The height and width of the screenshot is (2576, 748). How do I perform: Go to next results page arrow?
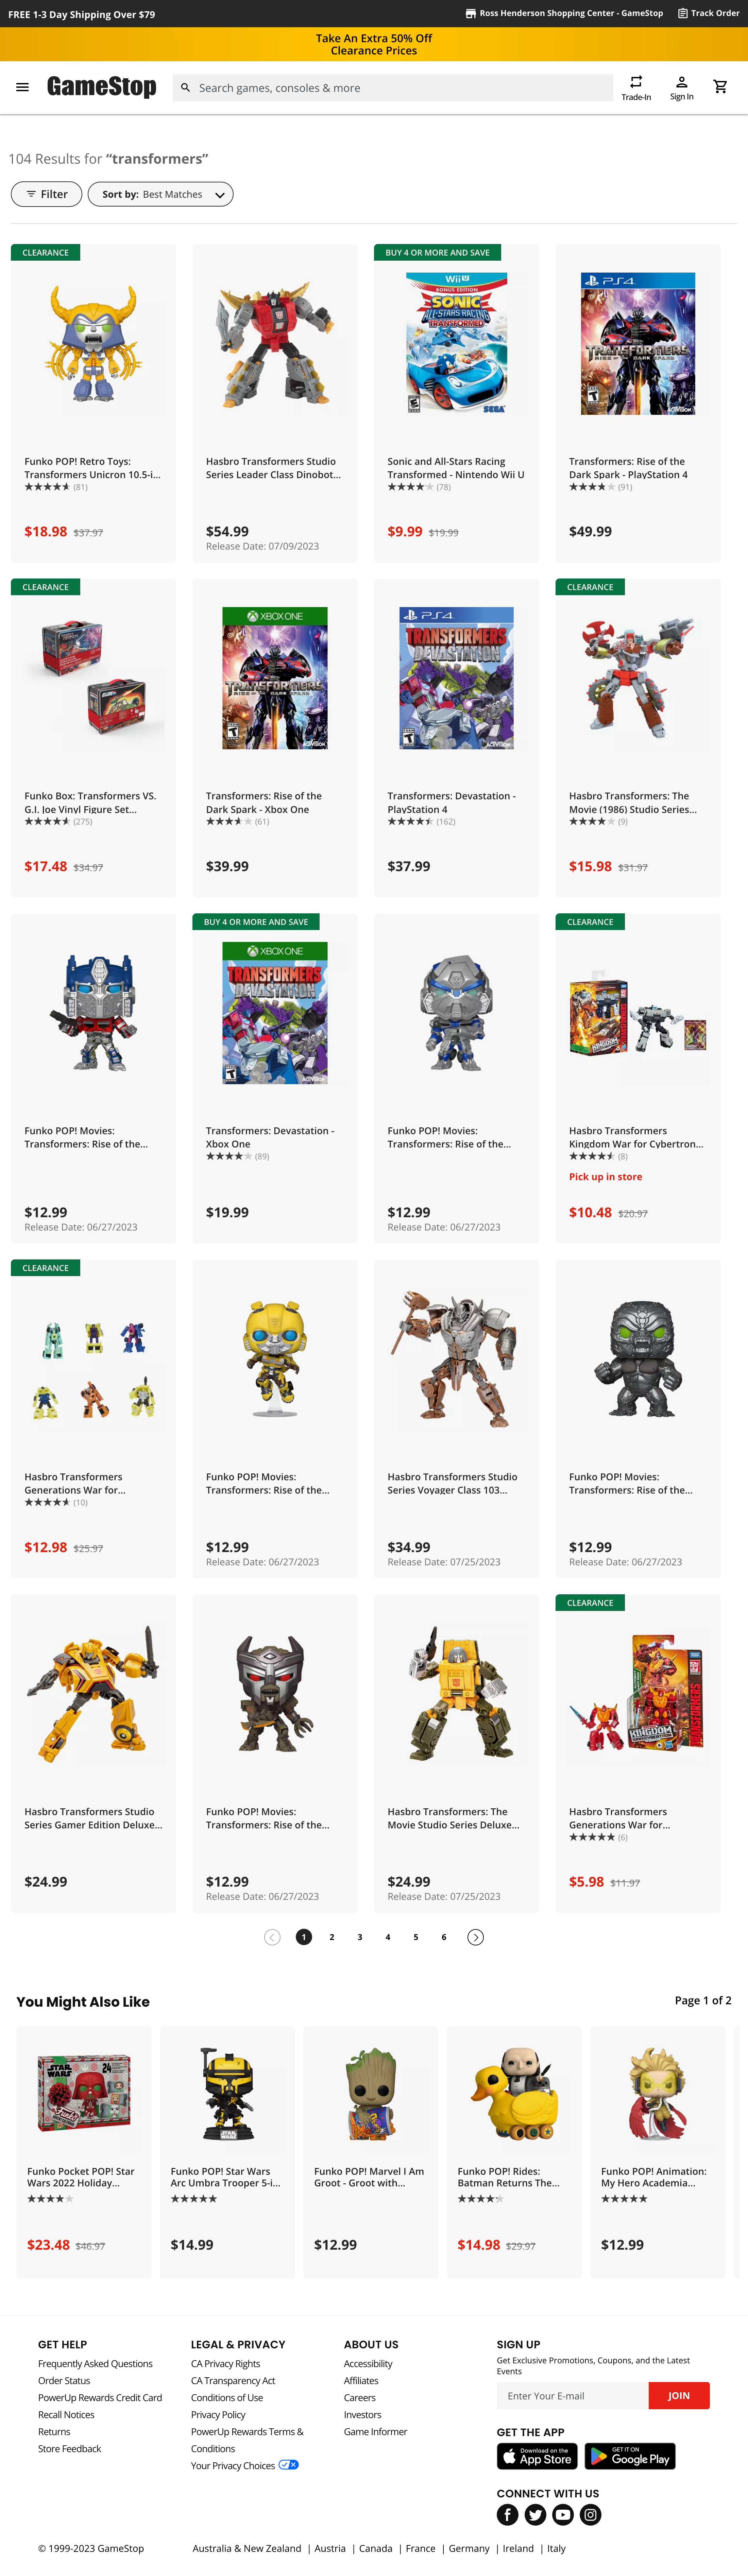click(x=476, y=1937)
